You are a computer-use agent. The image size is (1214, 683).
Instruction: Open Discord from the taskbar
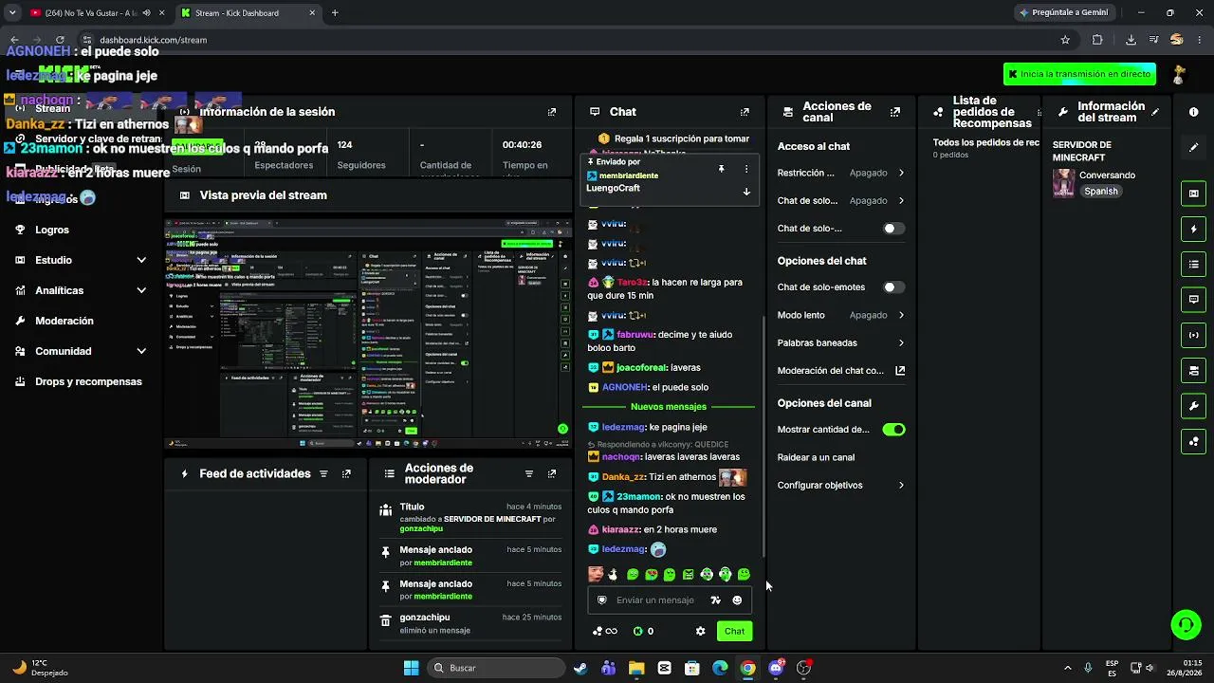click(x=776, y=668)
